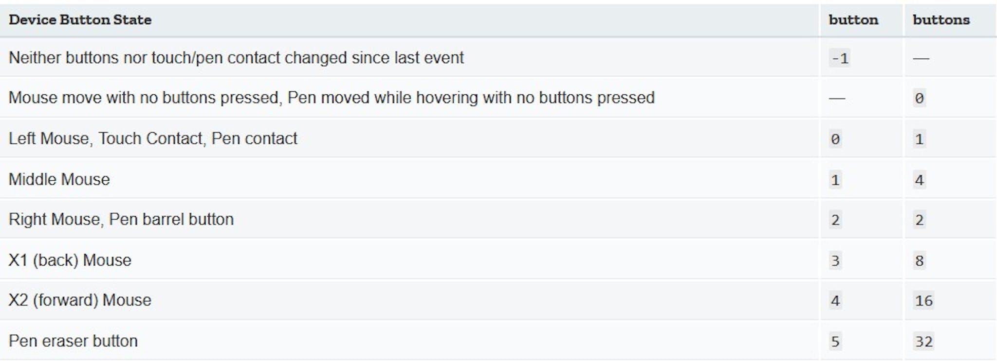Select the -1 button code value
997x361 pixels.
click(x=840, y=58)
